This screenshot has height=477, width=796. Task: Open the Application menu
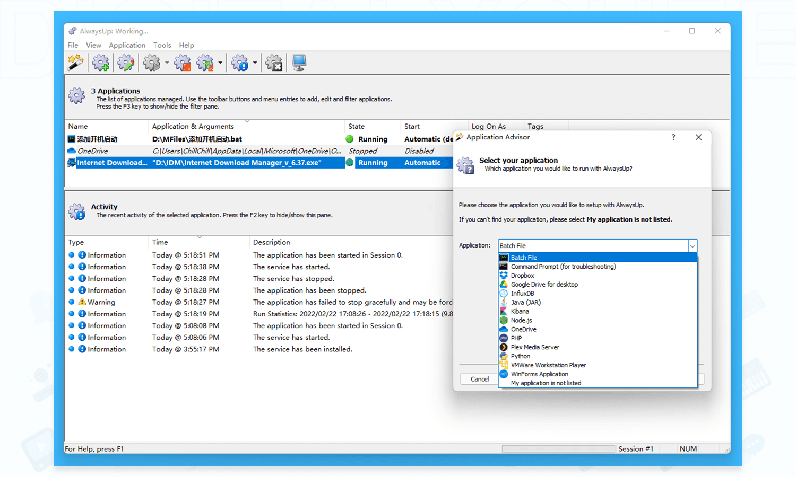[x=127, y=45]
